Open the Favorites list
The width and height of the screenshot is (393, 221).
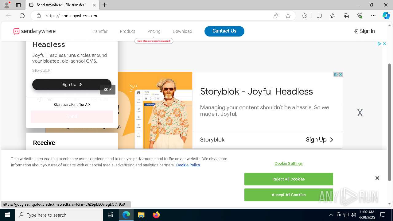[x=333, y=16]
